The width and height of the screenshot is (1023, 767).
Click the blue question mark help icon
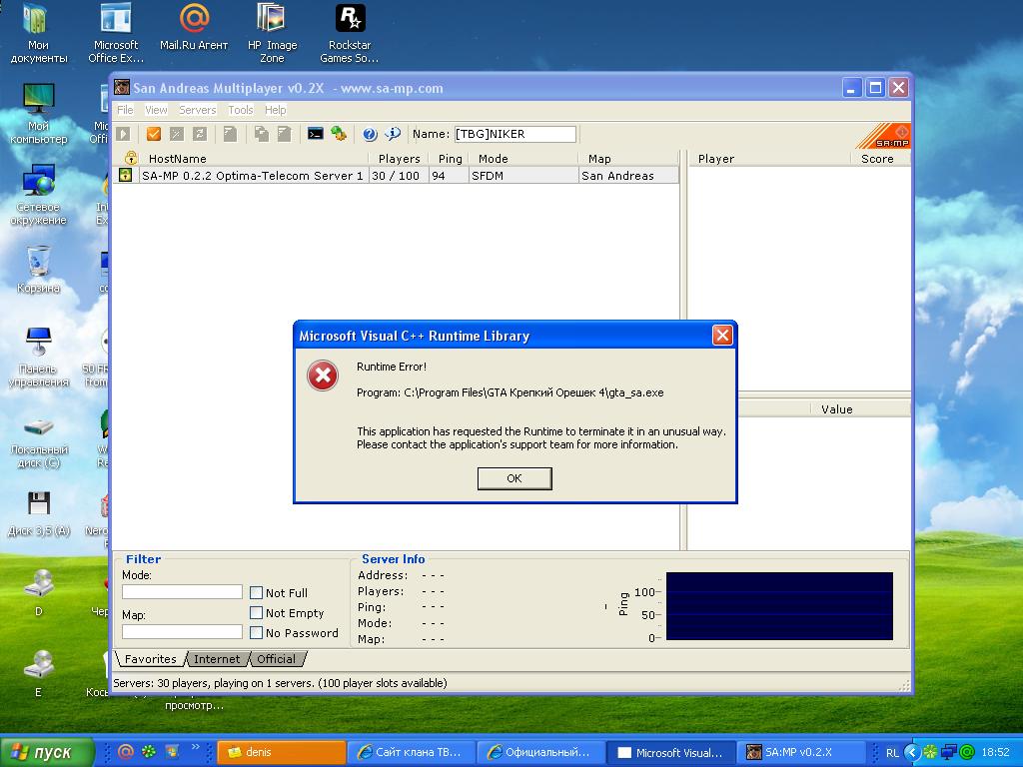[370, 134]
